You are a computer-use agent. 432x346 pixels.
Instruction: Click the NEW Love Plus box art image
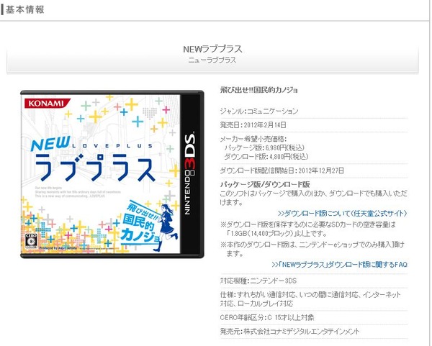coord(112,174)
